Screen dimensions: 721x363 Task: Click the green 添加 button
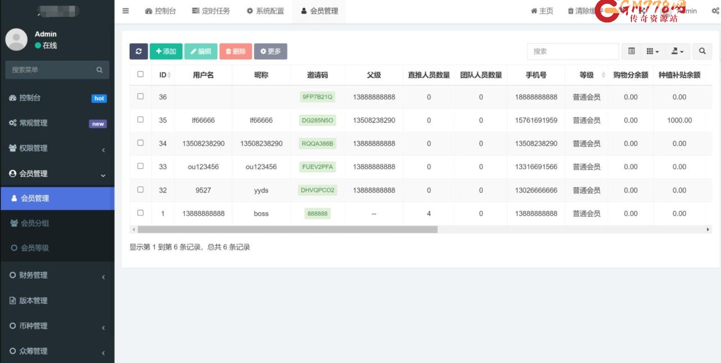click(x=166, y=51)
